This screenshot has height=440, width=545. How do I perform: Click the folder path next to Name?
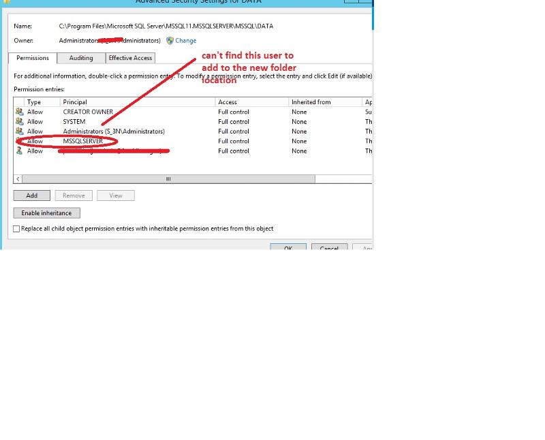(x=166, y=26)
